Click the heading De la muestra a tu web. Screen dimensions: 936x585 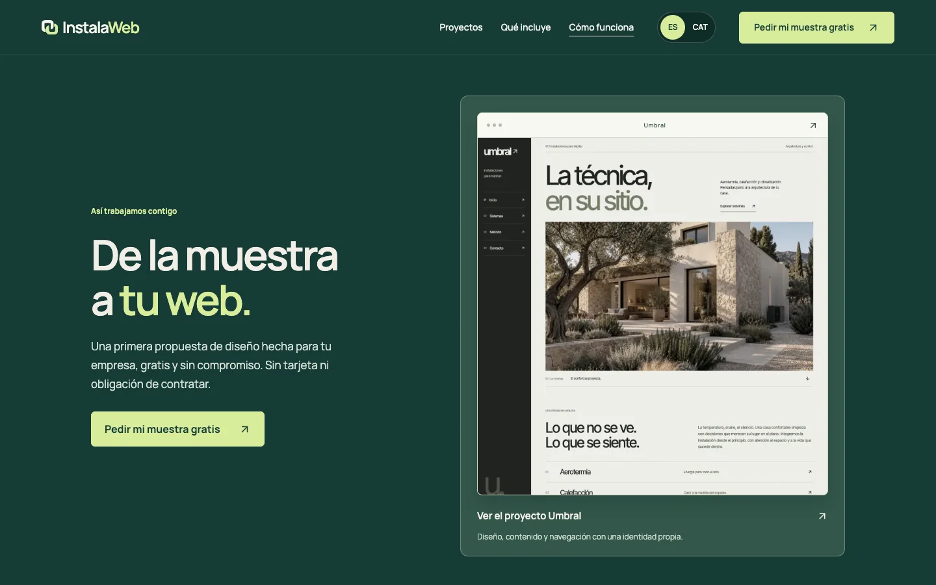point(214,278)
